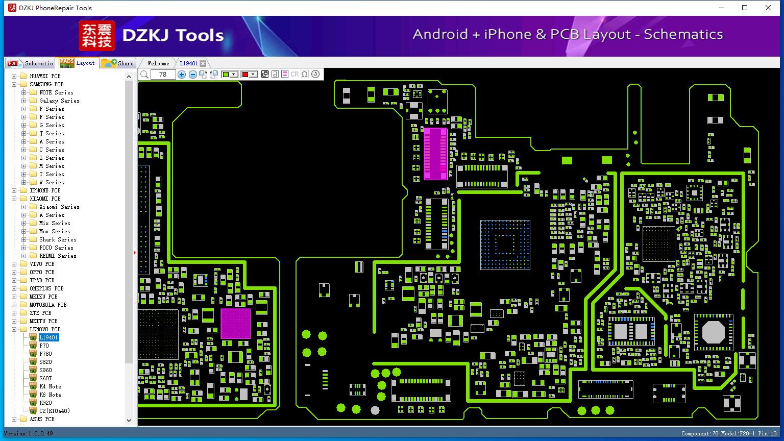Click the red color swatch
This screenshot has height=441, width=784.
245,75
